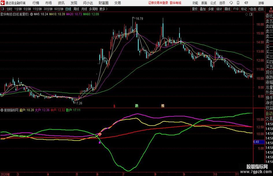The height and width of the screenshot is (176, 273).
Task: Select the 日线 daily period
Action: pos(68,9)
